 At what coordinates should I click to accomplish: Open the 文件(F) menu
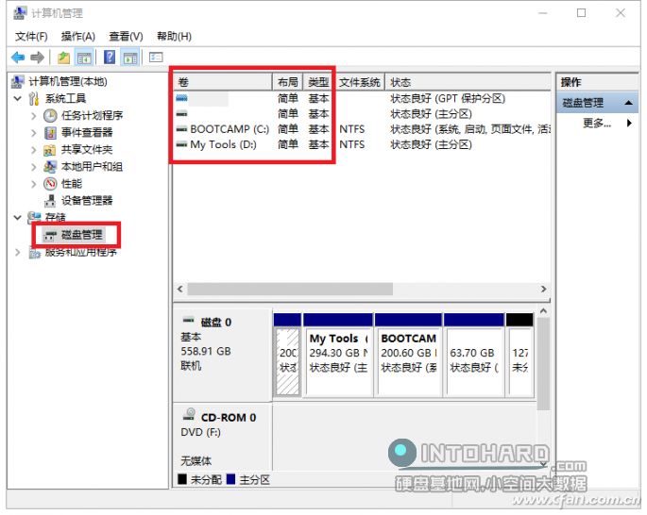pyautogui.click(x=31, y=36)
